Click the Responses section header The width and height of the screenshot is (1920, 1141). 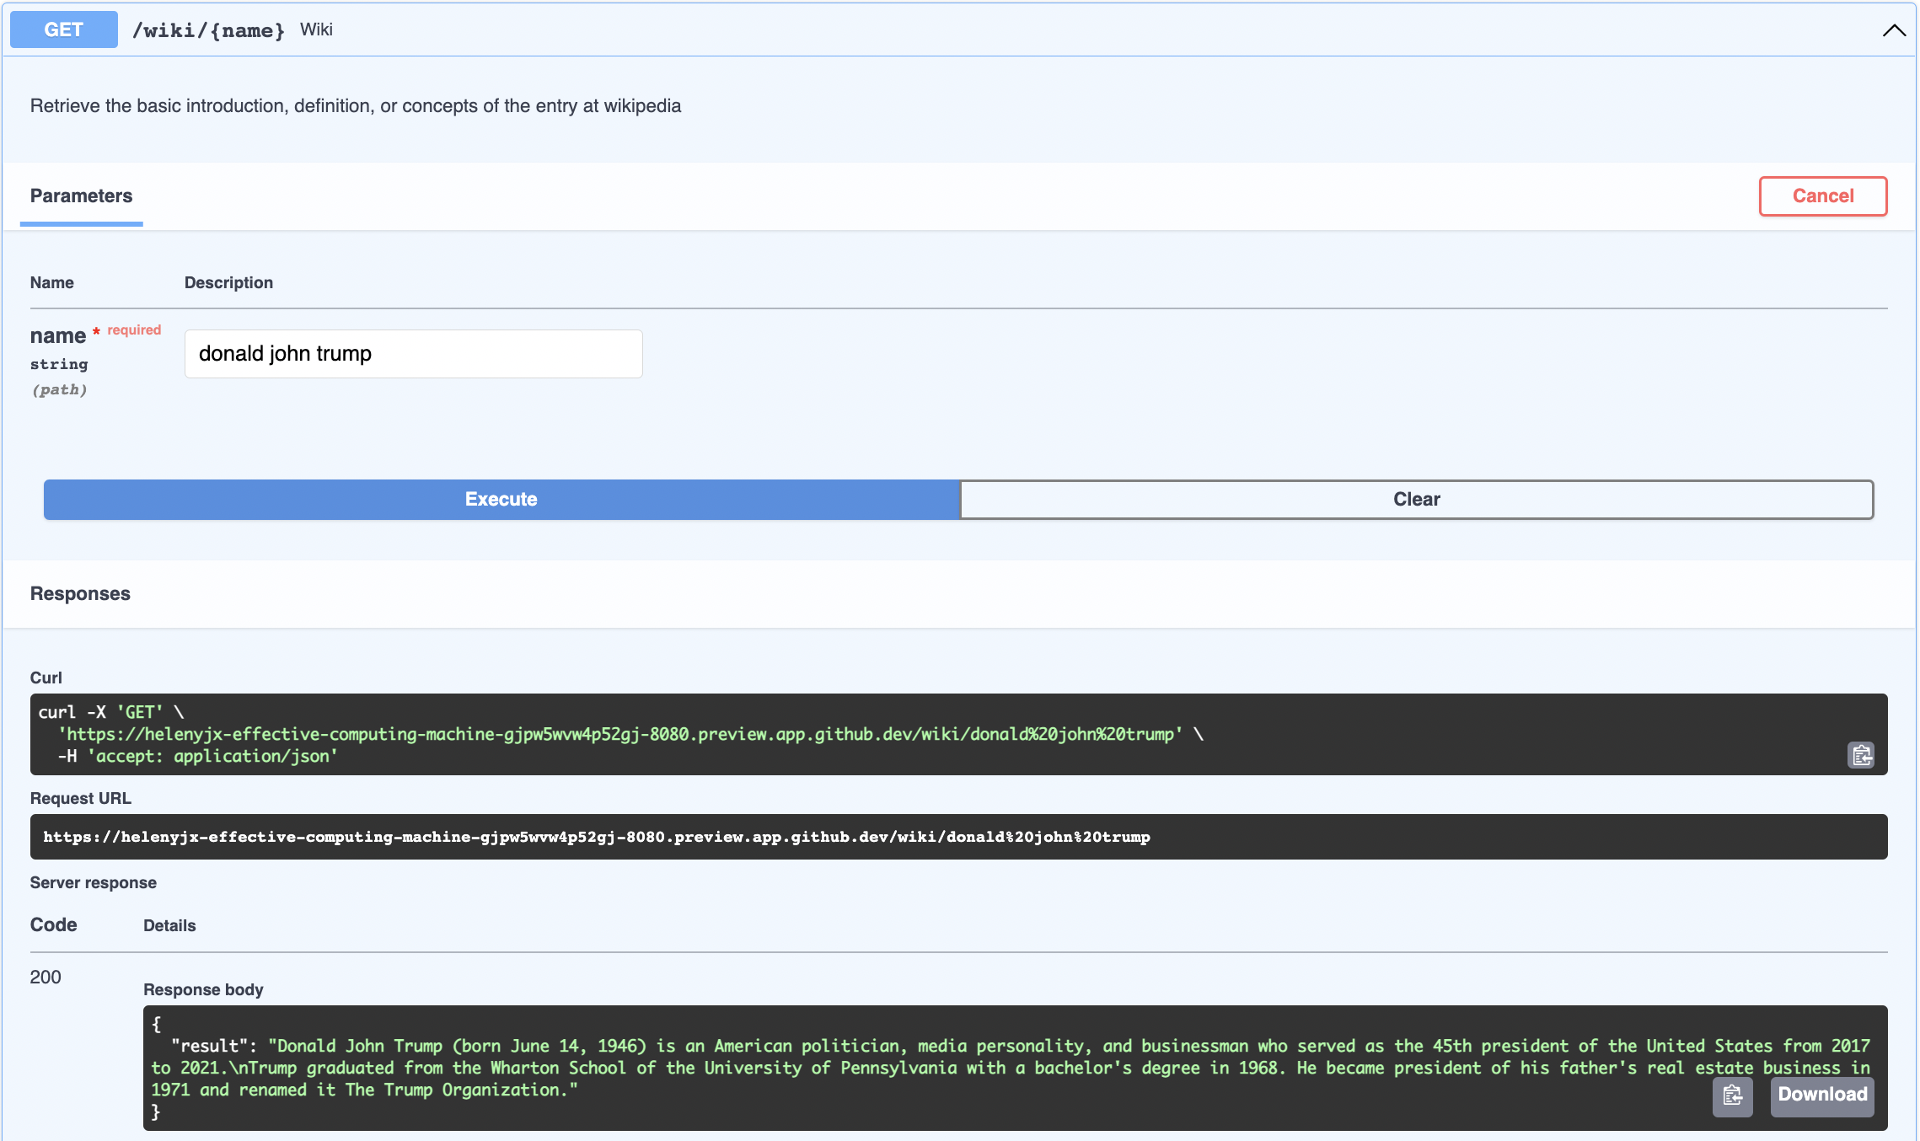[80, 593]
